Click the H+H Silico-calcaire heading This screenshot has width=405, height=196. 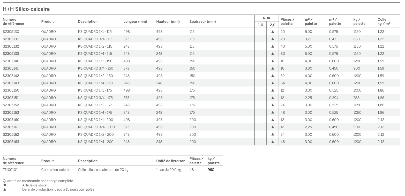(26, 9)
